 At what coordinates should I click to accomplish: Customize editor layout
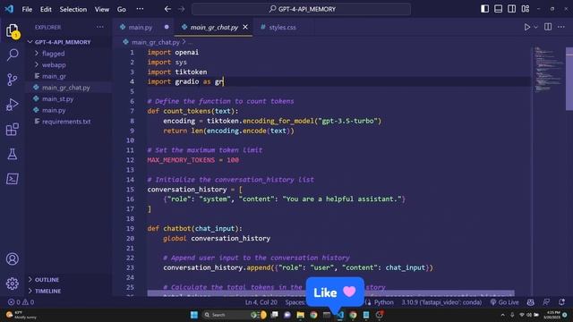pos(526,9)
